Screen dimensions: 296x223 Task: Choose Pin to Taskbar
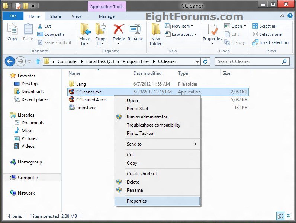pyautogui.click(x=157, y=133)
